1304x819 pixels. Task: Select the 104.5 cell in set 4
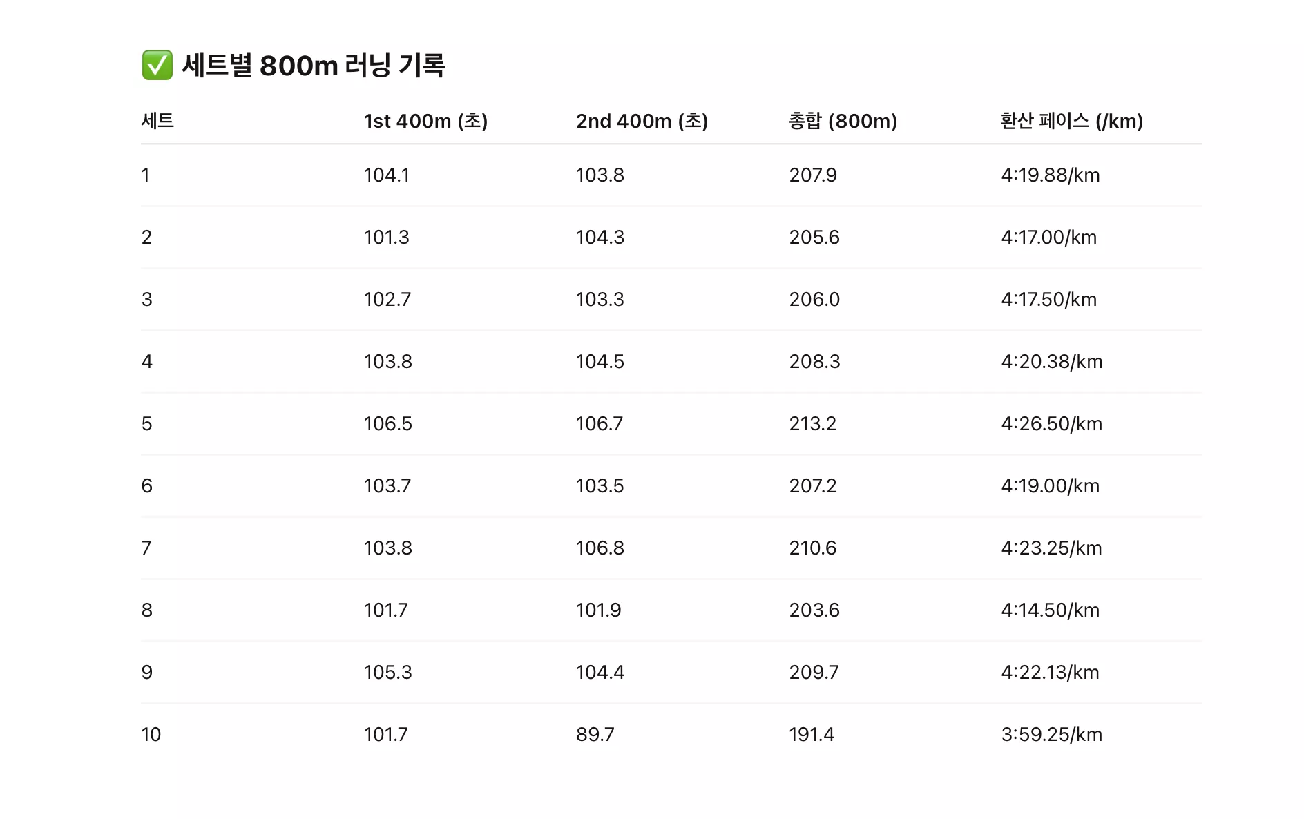tap(600, 362)
